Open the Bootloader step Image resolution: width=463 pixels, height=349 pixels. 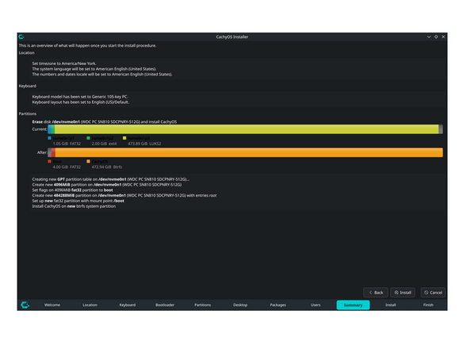[x=165, y=305]
